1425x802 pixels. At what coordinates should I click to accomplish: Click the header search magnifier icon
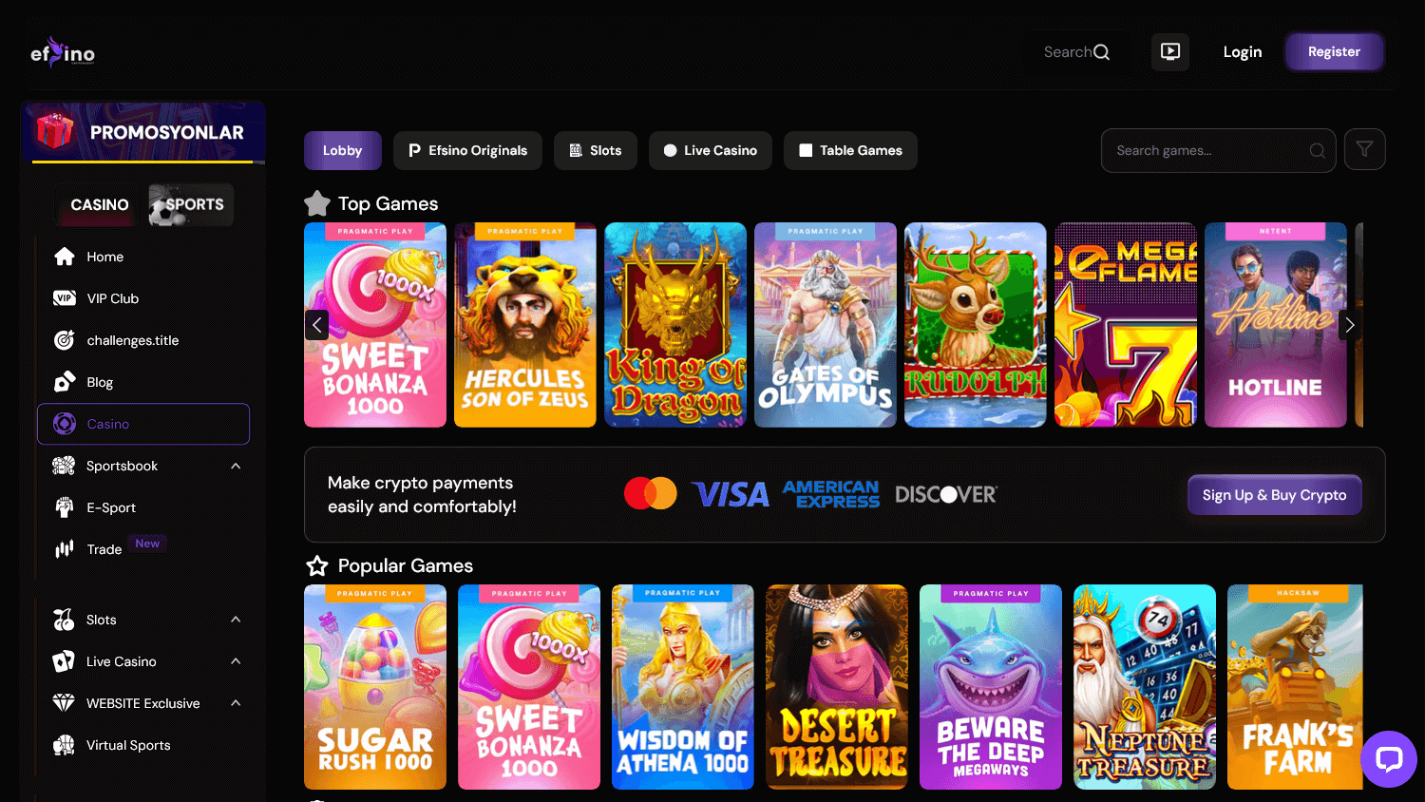pos(1102,52)
